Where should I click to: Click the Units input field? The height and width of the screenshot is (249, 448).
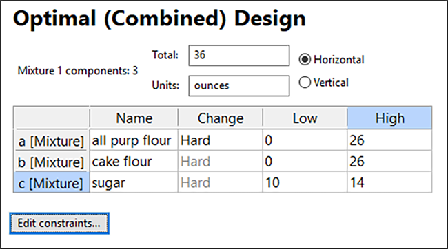pos(239,85)
